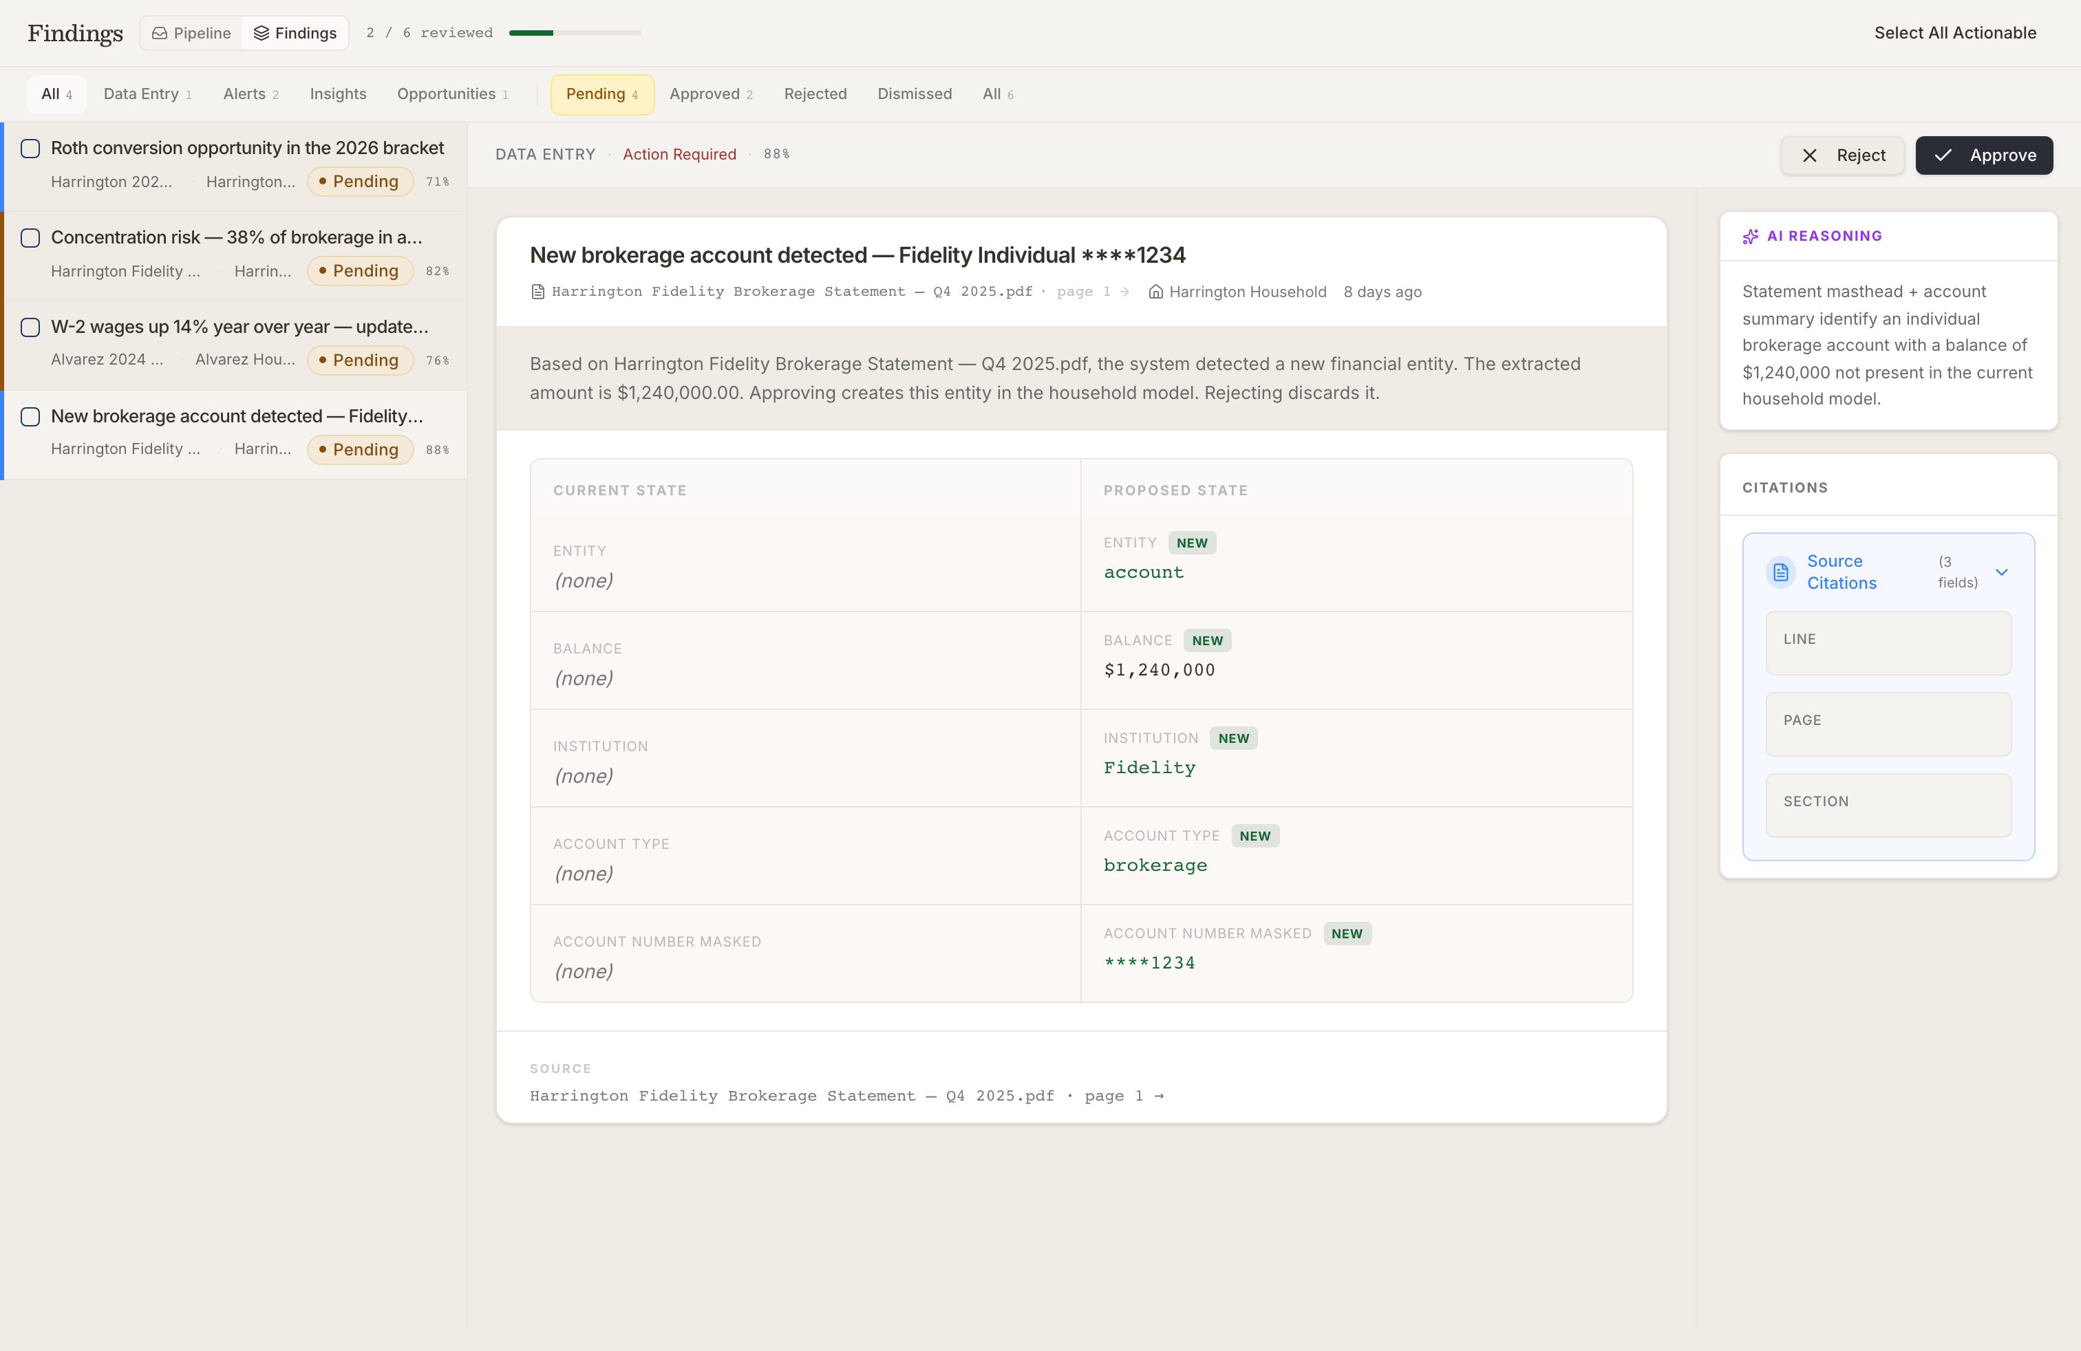This screenshot has height=1351, width=2081.
Task: Click the LINE citation field
Action: coord(1888,643)
